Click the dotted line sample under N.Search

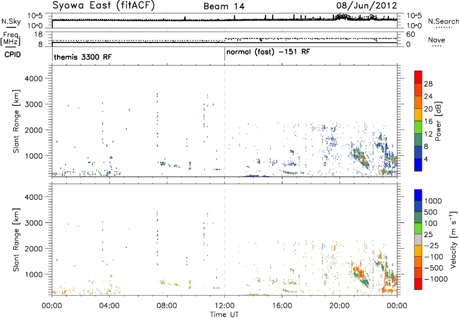click(444, 28)
